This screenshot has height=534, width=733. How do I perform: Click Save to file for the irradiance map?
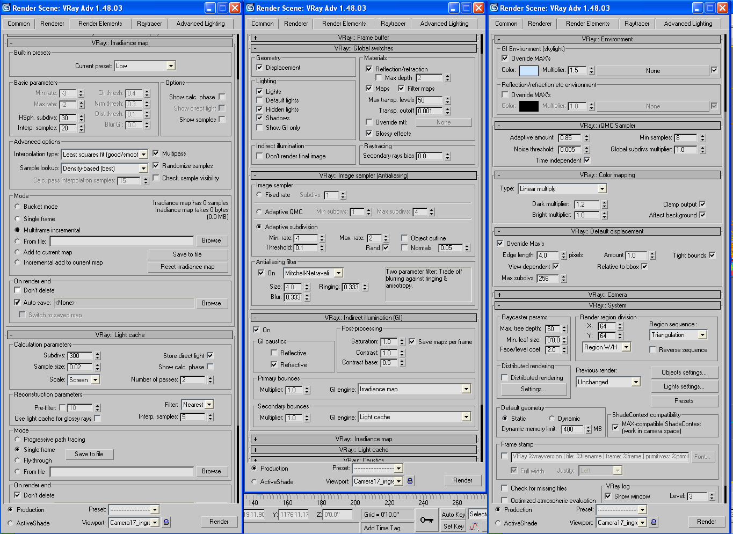click(187, 254)
